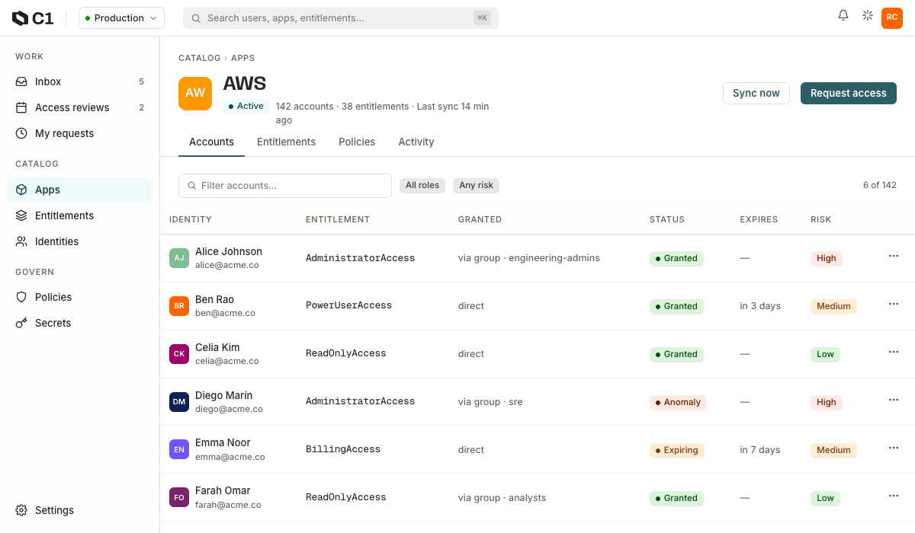Click the C1 logo
This screenshot has width=915, height=533.
[33, 18]
